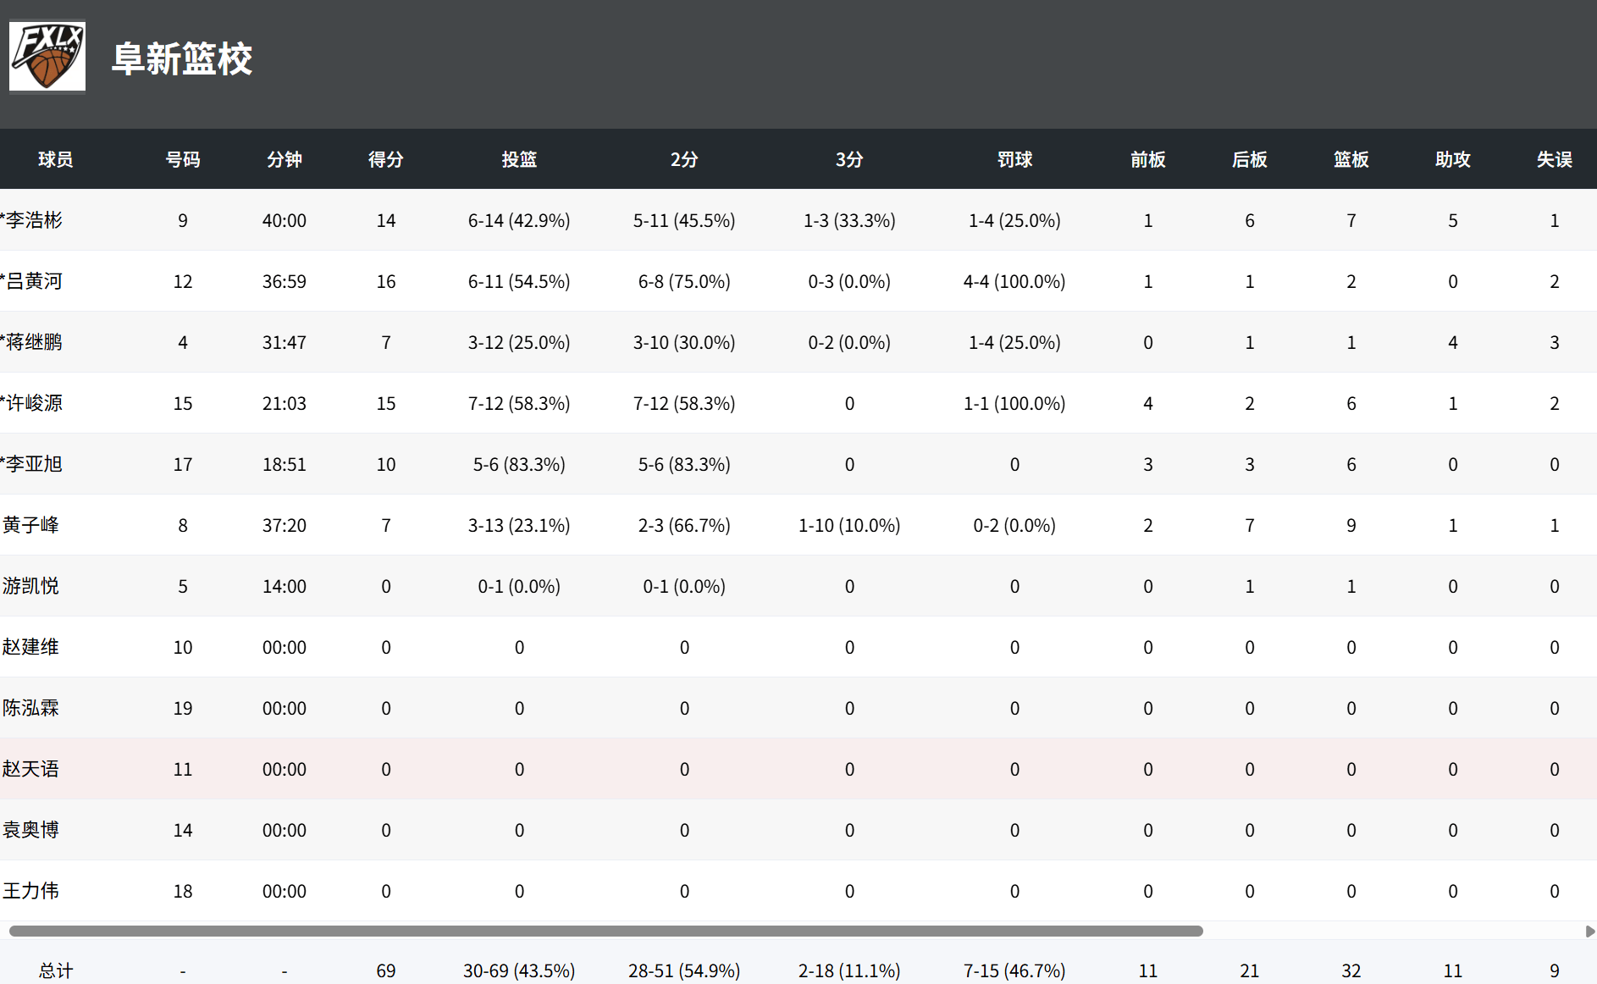Click two-point cell 2-3 (66.7%)
Image resolution: width=1597 pixels, height=984 pixels.
click(x=684, y=526)
